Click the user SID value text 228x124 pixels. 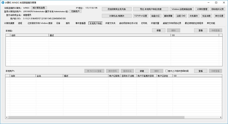pyautogui.click(x=44, y=18)
